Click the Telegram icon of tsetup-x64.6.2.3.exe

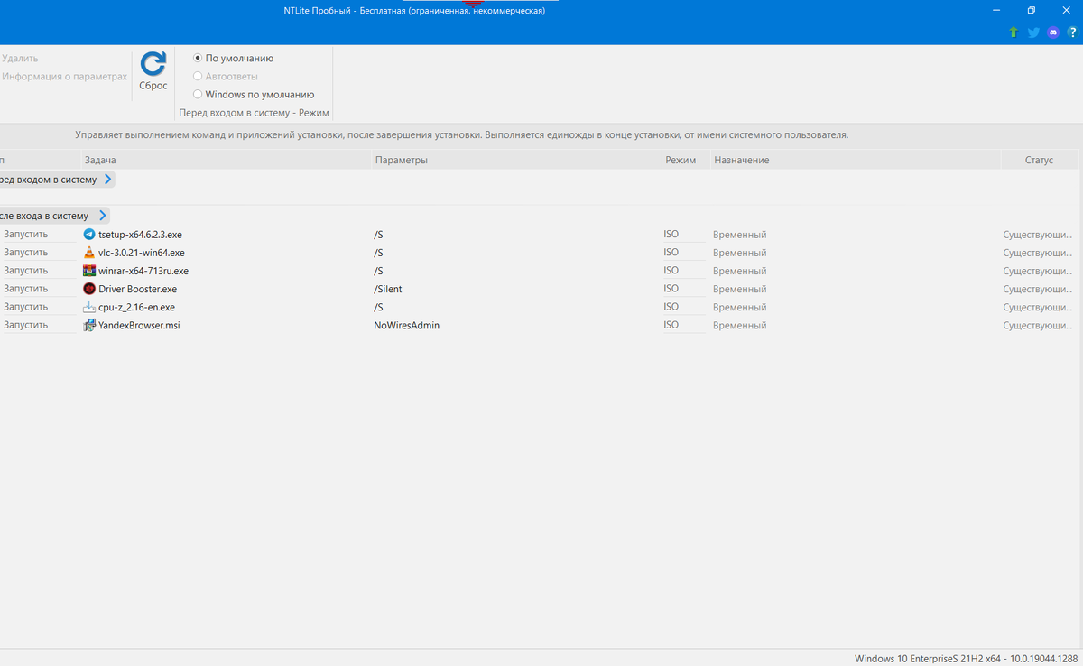point(88,235)
